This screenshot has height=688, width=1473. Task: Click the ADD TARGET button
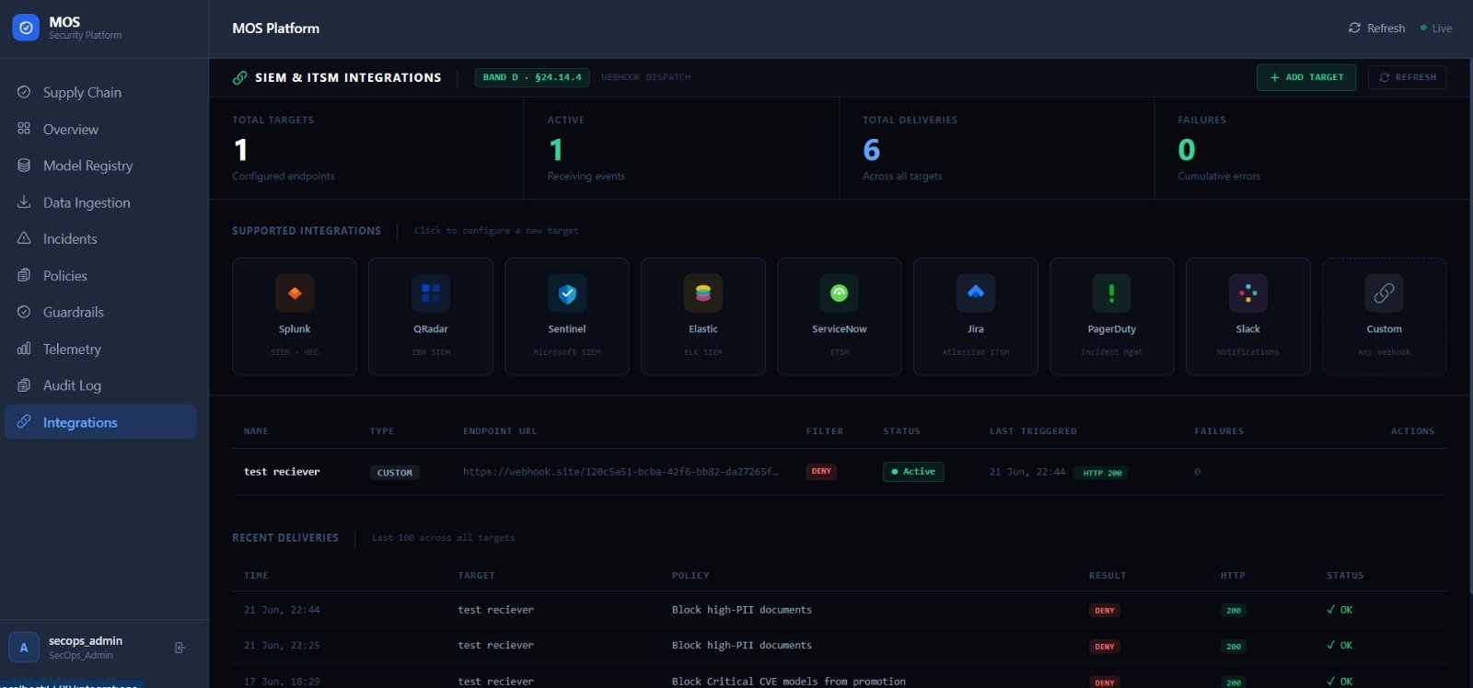pyautogui.click(x=1305, y=77)
